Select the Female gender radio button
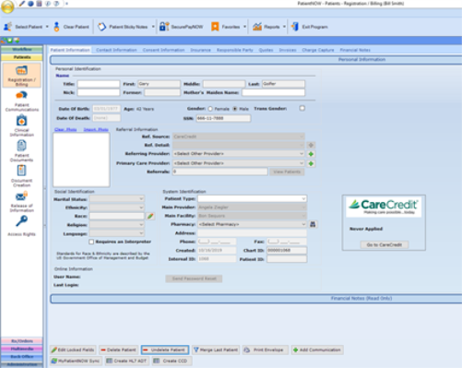The height and width of the screenshot is (368, 462). tap(210, 109)
